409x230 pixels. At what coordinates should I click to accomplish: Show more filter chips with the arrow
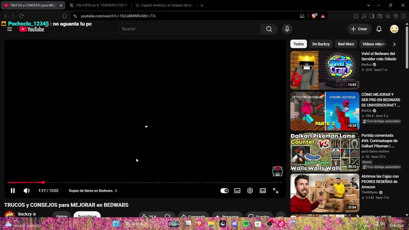tap(394, 44)
